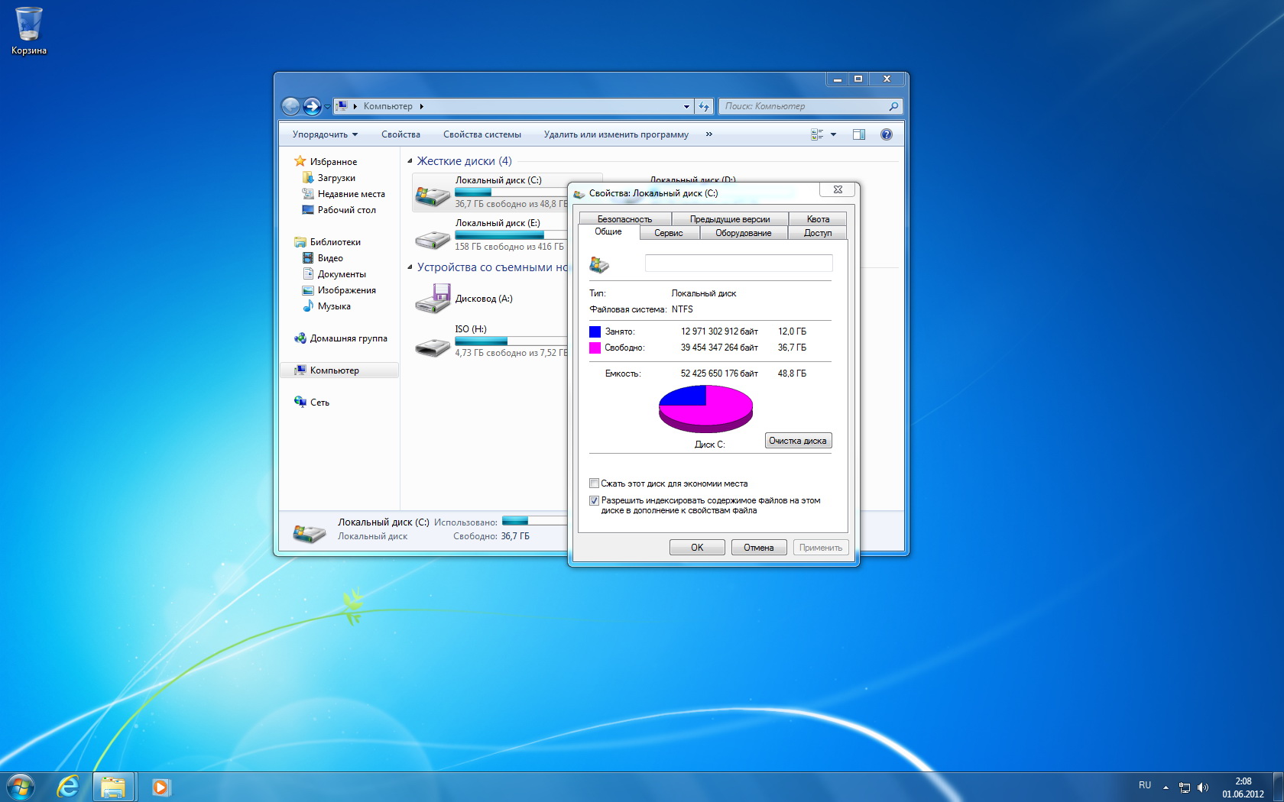Expand the change view options arrow
The width and height of the screenshot is (1284, 802).
point(833,134)
